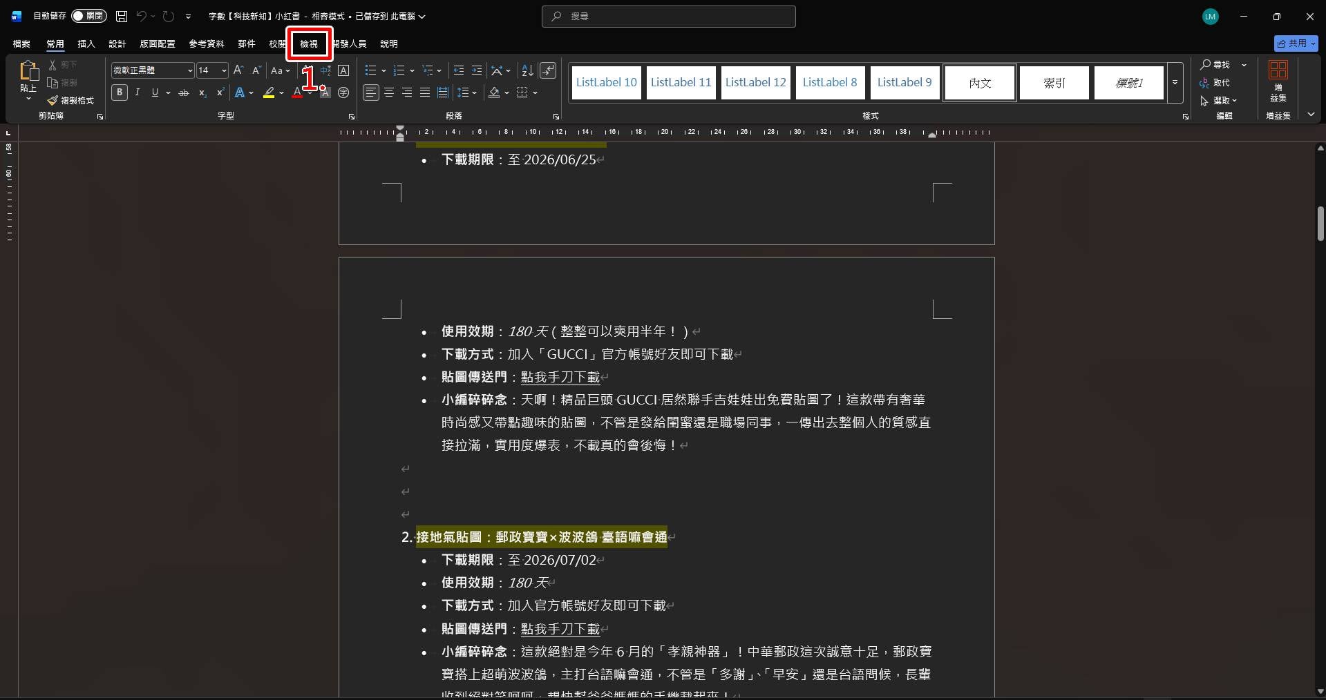This screenshot has height=700, width=1326.
Task: Open the Change Case Aa dropdown
Action: click(x=280, y=70)
